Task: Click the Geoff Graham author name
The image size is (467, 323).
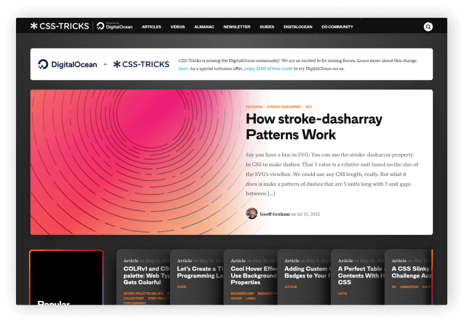Action: (275, 214)
